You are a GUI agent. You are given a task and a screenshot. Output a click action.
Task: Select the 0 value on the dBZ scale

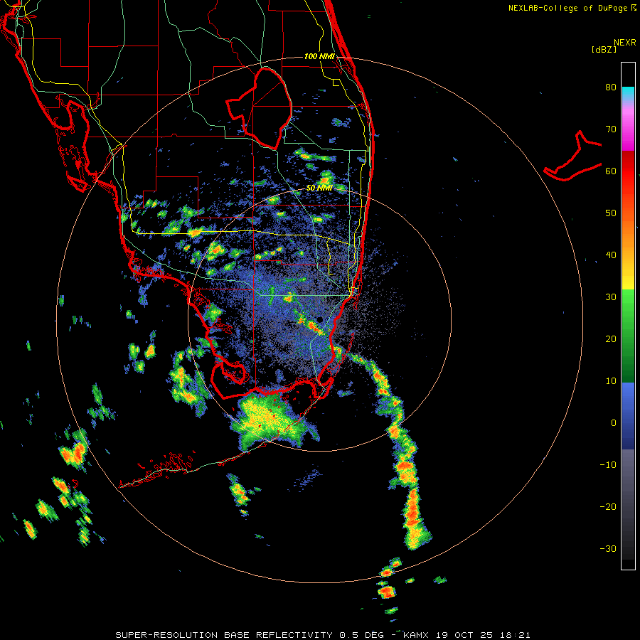[x=614, y=423]
